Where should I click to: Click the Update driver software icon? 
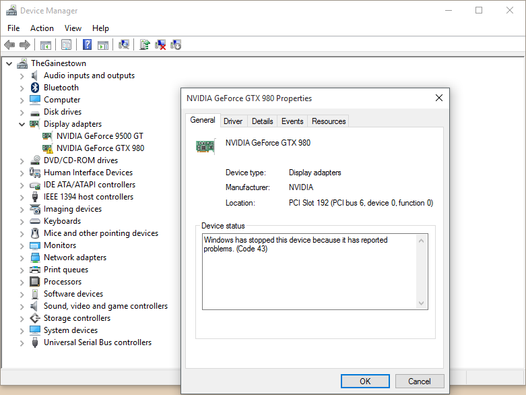(144, 45)
